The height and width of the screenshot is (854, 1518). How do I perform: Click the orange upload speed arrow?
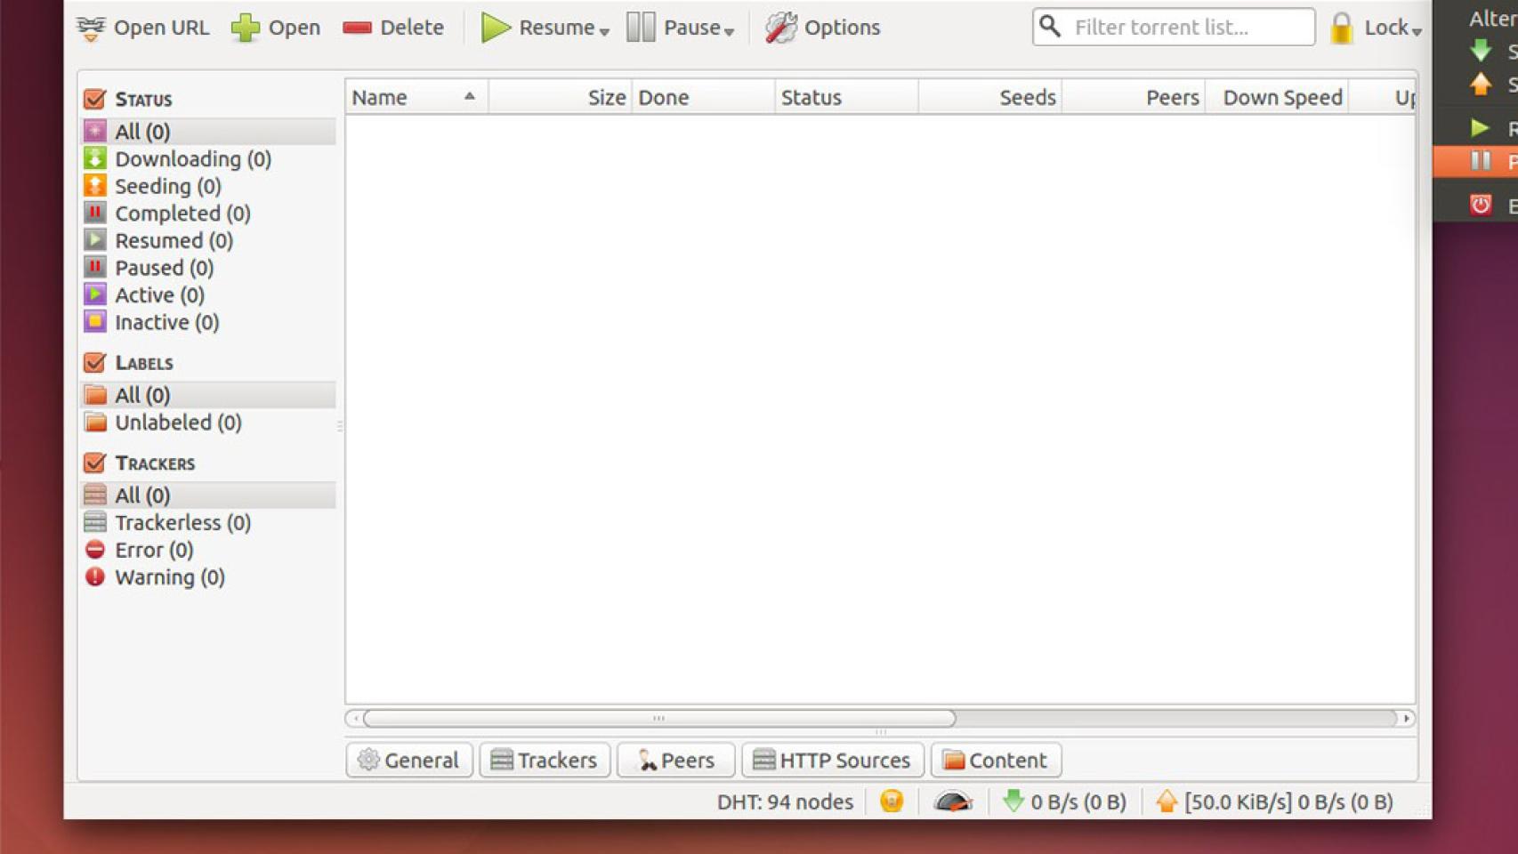(x=1167, y=802)
